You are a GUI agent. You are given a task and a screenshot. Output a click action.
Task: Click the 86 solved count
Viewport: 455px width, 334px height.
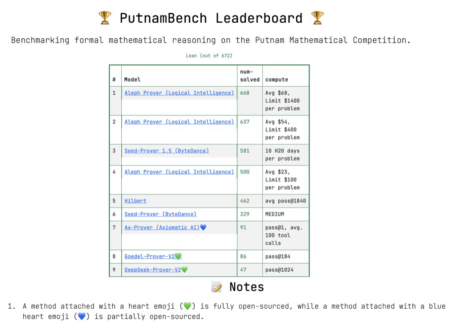(x=243, y=257)
